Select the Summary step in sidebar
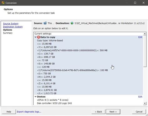The height and width of the screenshot is (116, 148). coord(8,33)
